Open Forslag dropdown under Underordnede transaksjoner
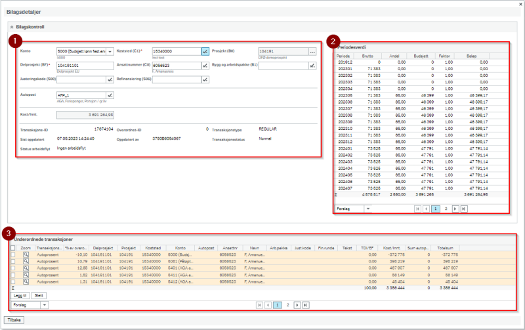 (45, 305)
